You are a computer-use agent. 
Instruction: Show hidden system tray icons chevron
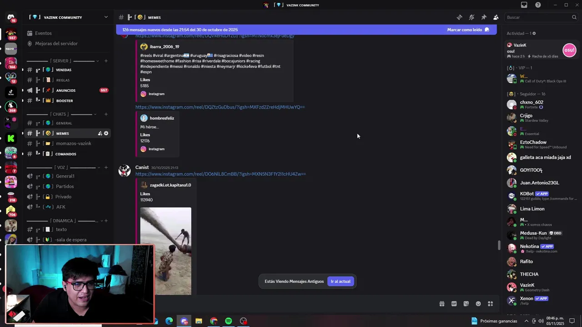pyautogui.click(x=527, y=321)
